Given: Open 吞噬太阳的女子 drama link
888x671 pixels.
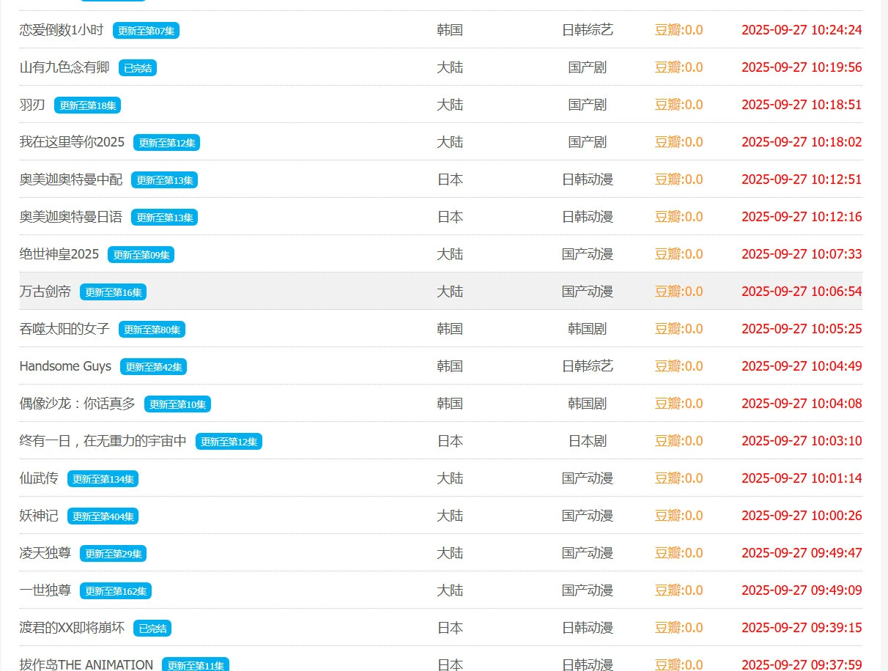Looking at the screenshot, I should tap(64, 329).
